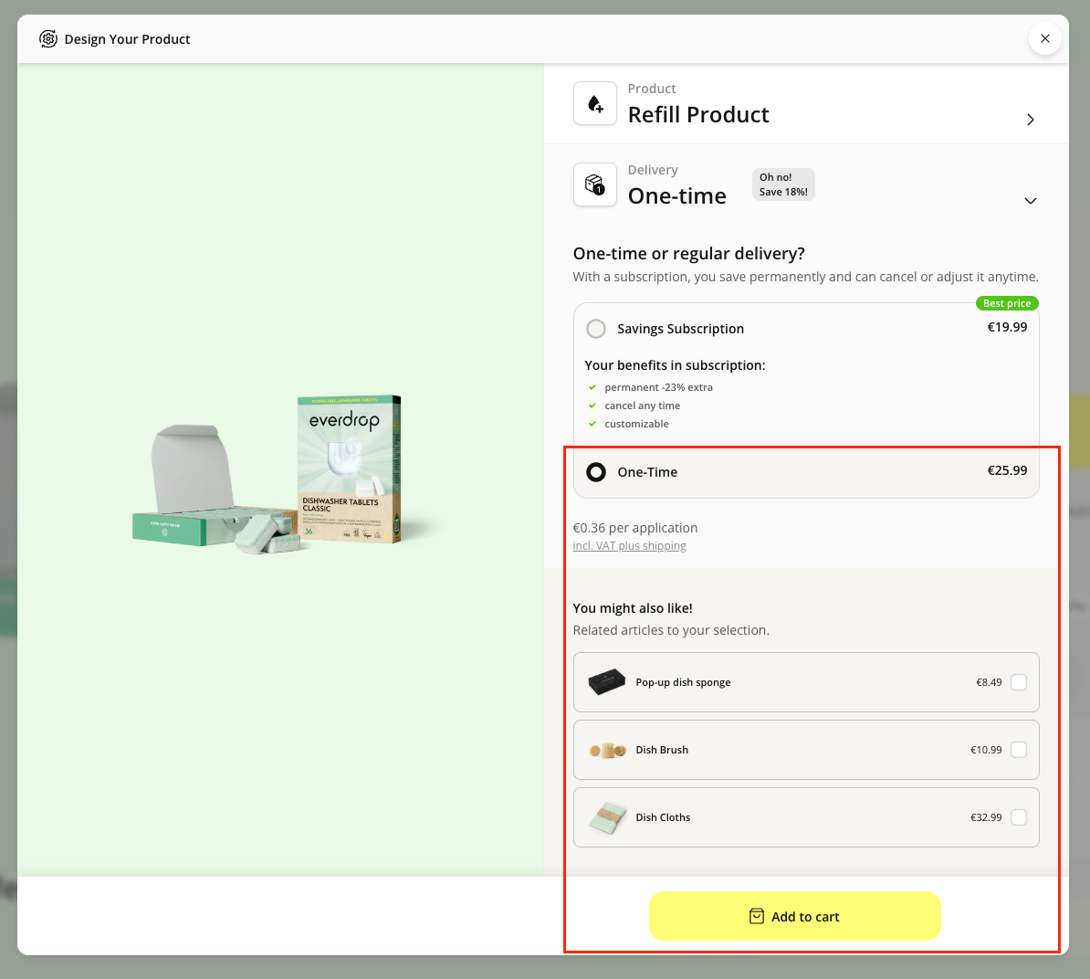
Task: Expand the Refill Product section chevron
Action: (x=1030, y=120)
